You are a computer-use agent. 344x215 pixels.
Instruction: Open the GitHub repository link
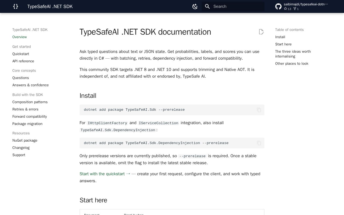[x=302, y=6]
